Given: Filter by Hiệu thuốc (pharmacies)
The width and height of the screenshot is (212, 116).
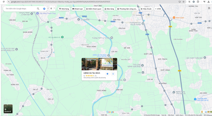Looking at the screenshot, I should (146, 9).
